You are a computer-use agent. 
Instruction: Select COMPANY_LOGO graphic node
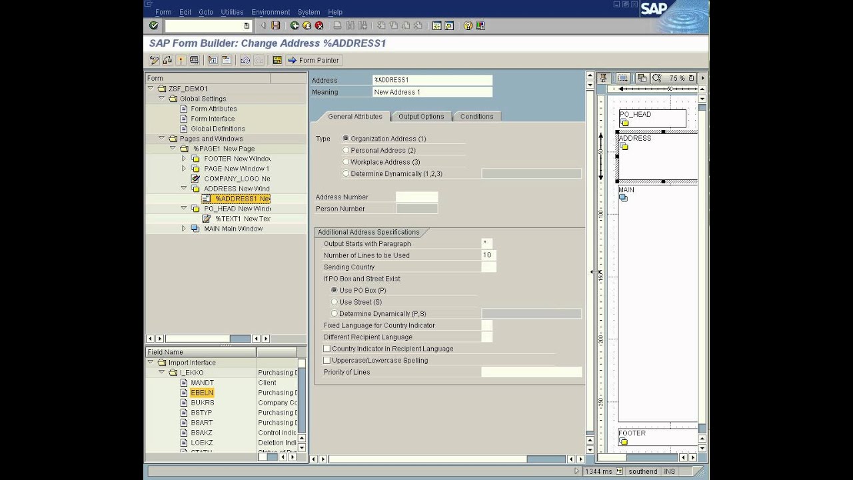(237, 179)
